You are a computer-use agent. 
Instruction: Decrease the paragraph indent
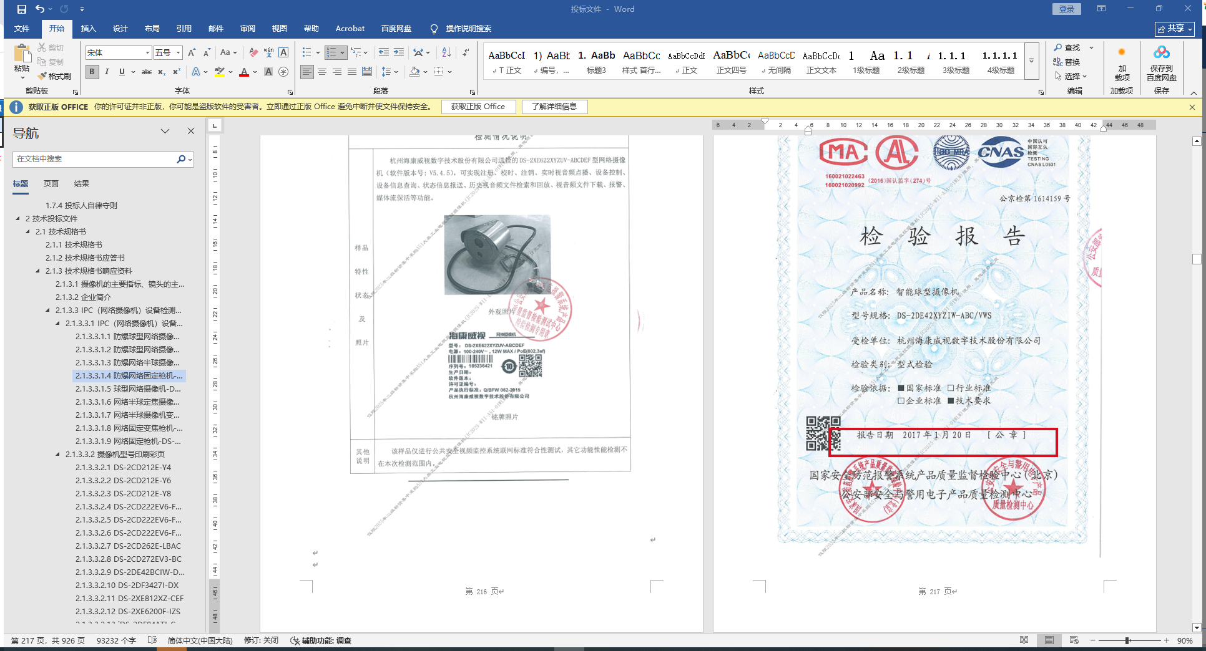pyautogui.click(x=384, y=53)
